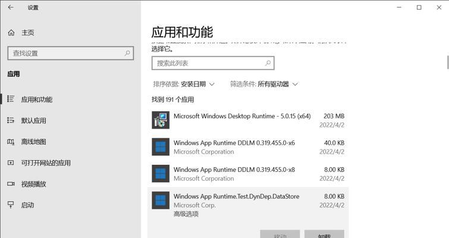Select Windows App Runtime DDLM 0.319.455.0-x6 entry
Screen dimensions: 449x238
[x=248, y=147]
